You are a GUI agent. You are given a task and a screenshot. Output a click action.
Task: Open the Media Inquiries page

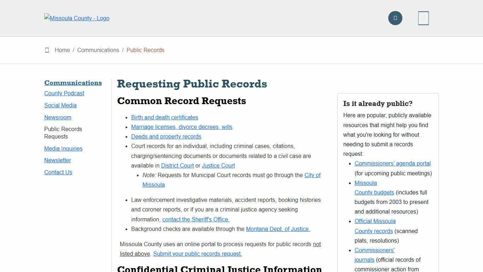point(63,148)
